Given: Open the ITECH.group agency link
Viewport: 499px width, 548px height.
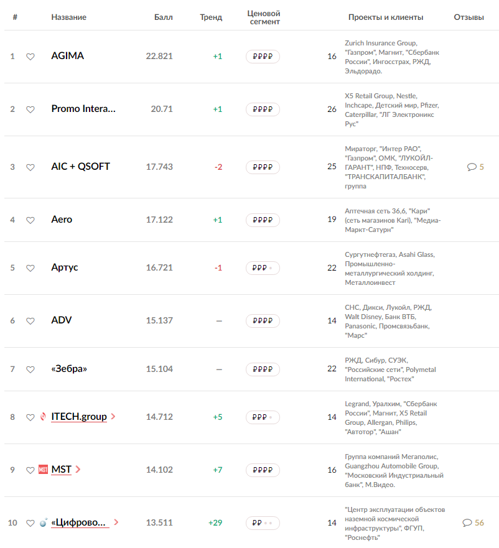Looking at the screenshot, I should [79, 417].
